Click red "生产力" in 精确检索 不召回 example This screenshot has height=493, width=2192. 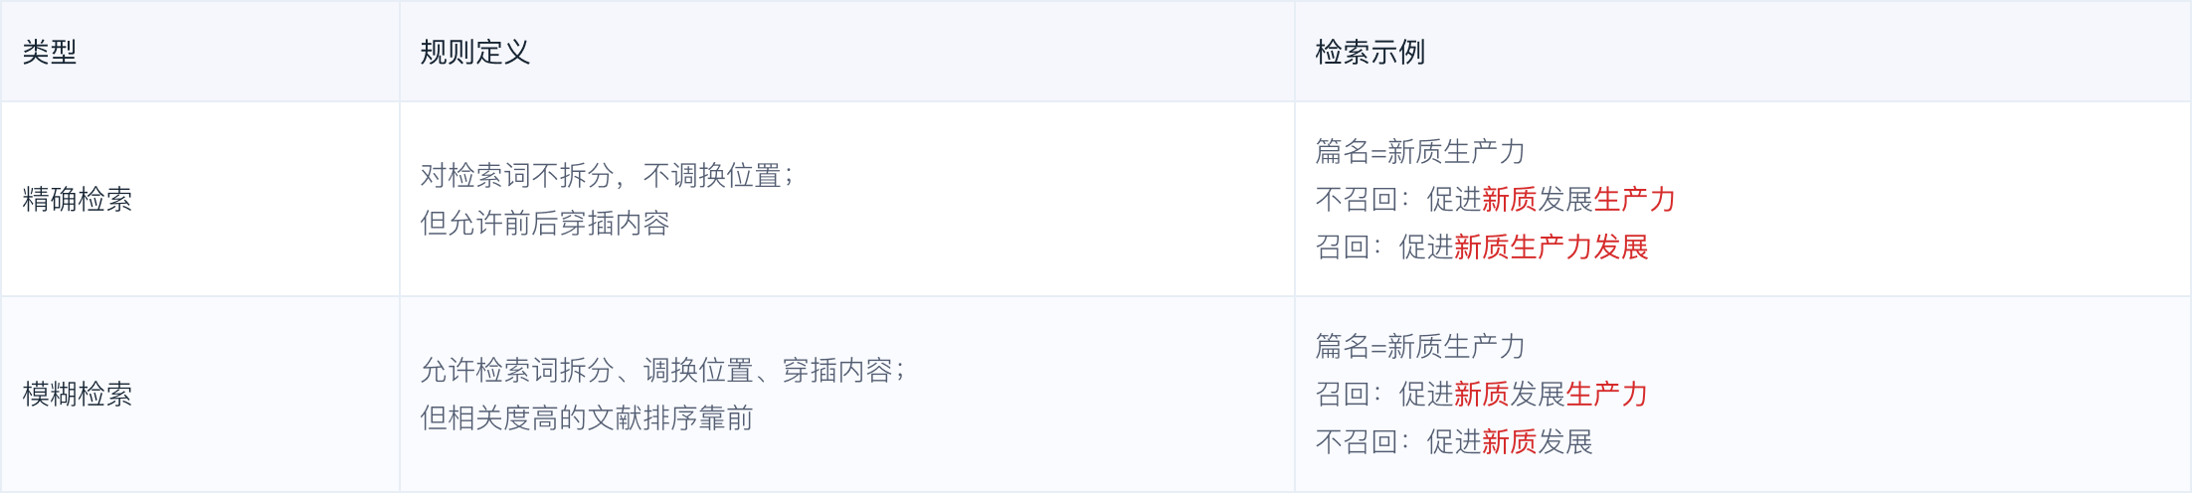1635,199
